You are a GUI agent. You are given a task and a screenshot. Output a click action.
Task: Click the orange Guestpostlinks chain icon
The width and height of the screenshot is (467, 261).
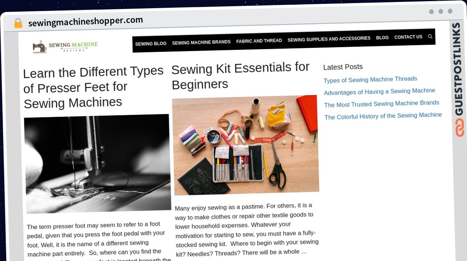[x=460, y=128]
